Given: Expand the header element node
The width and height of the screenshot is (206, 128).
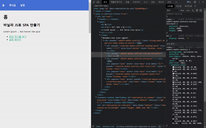Looking at the screenshot, I should 98,19.
